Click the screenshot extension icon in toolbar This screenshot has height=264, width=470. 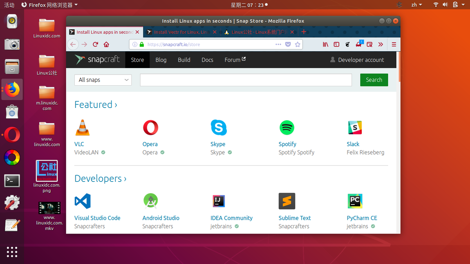tap(369, 44)
